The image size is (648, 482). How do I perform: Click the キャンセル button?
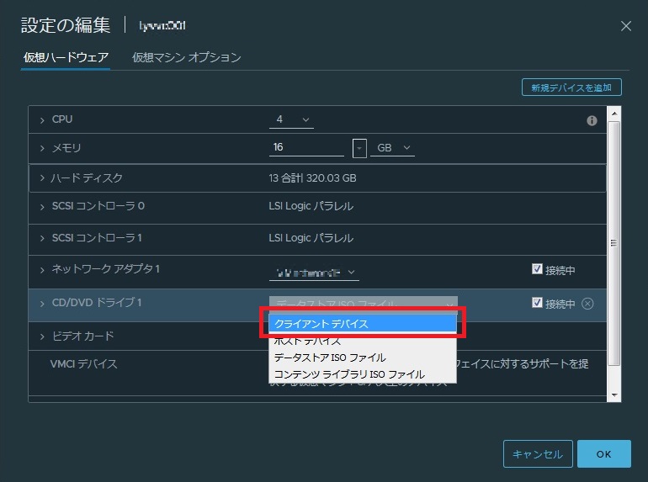coord(538,454)
